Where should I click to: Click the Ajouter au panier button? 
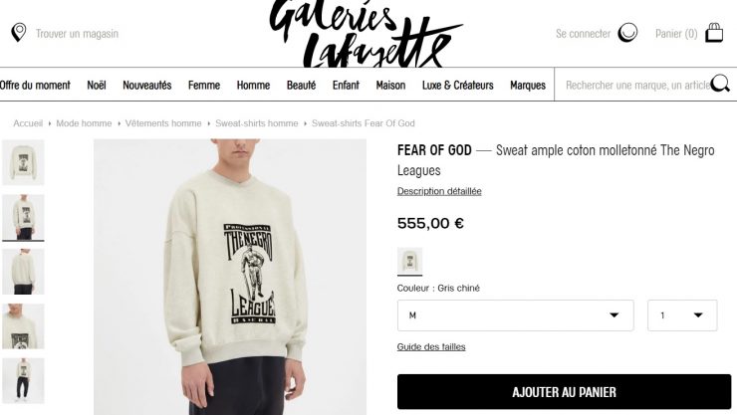click(564, 392)
